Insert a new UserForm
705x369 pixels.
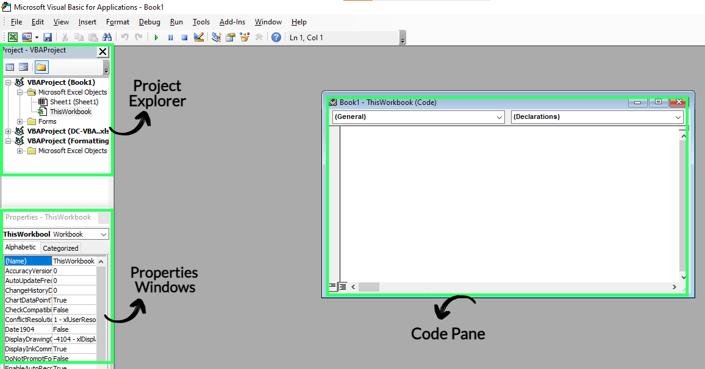(26, 37)
